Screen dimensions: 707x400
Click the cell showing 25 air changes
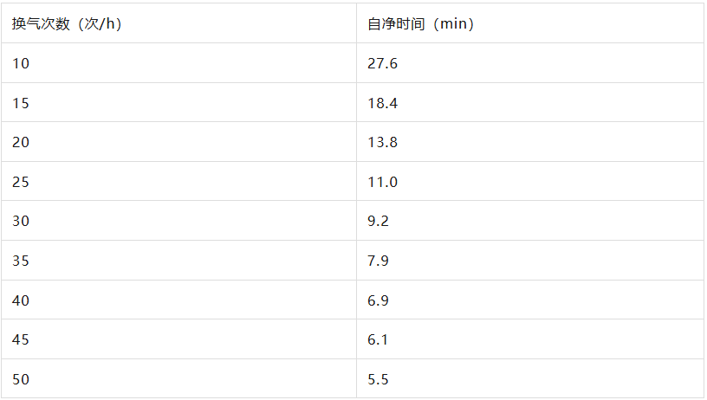pyautogui.click(x=21, y=182)
